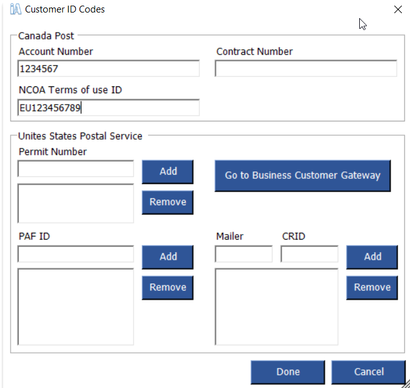Add the Mailer and CRID entry
The width and height of the screenshot is (410, 388).
372,257
